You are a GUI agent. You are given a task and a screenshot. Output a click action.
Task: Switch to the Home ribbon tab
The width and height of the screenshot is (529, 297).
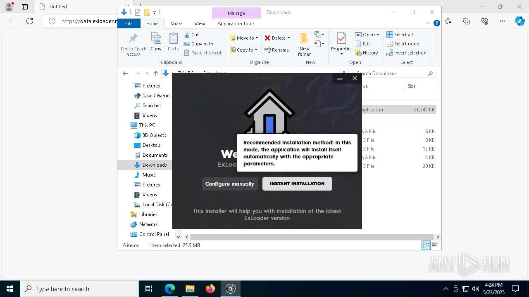152,24
